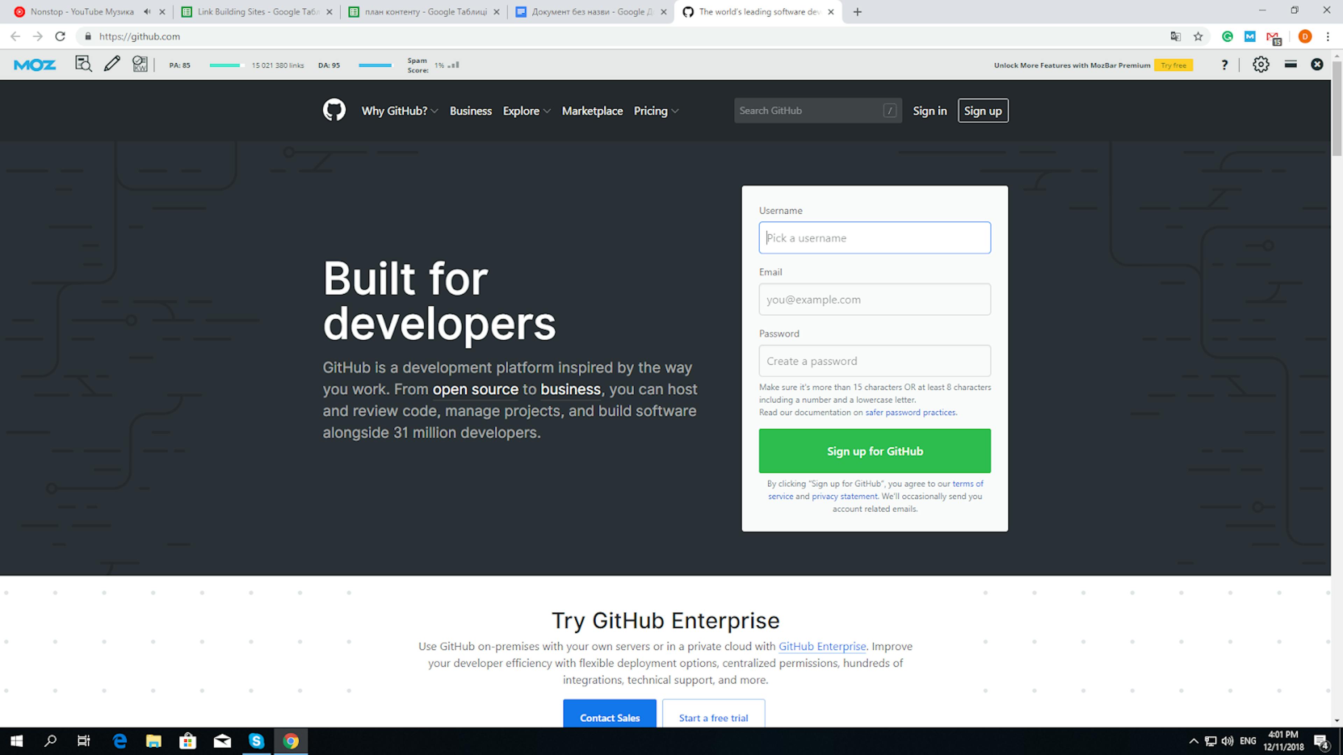
Task: Open Skype from taskbar
Action: [x=256, y=741]
